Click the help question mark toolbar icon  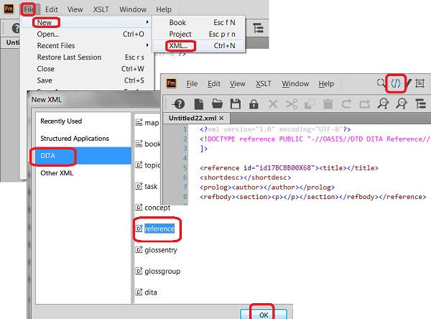point(179,104)
